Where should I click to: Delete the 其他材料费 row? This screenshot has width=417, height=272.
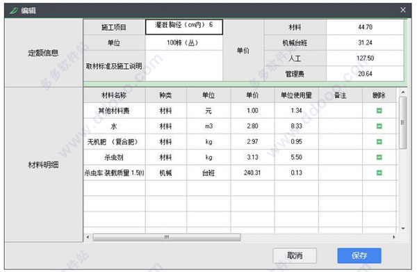tap(379, 111)
